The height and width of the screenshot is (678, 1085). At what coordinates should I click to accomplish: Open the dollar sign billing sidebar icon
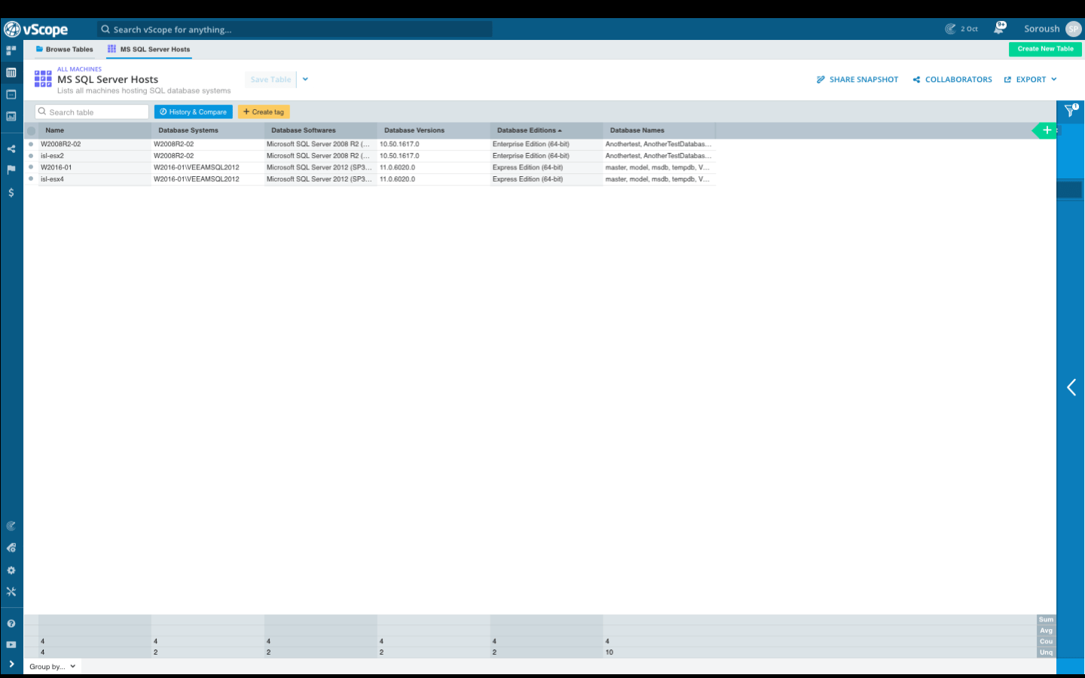tap(11, 193)
